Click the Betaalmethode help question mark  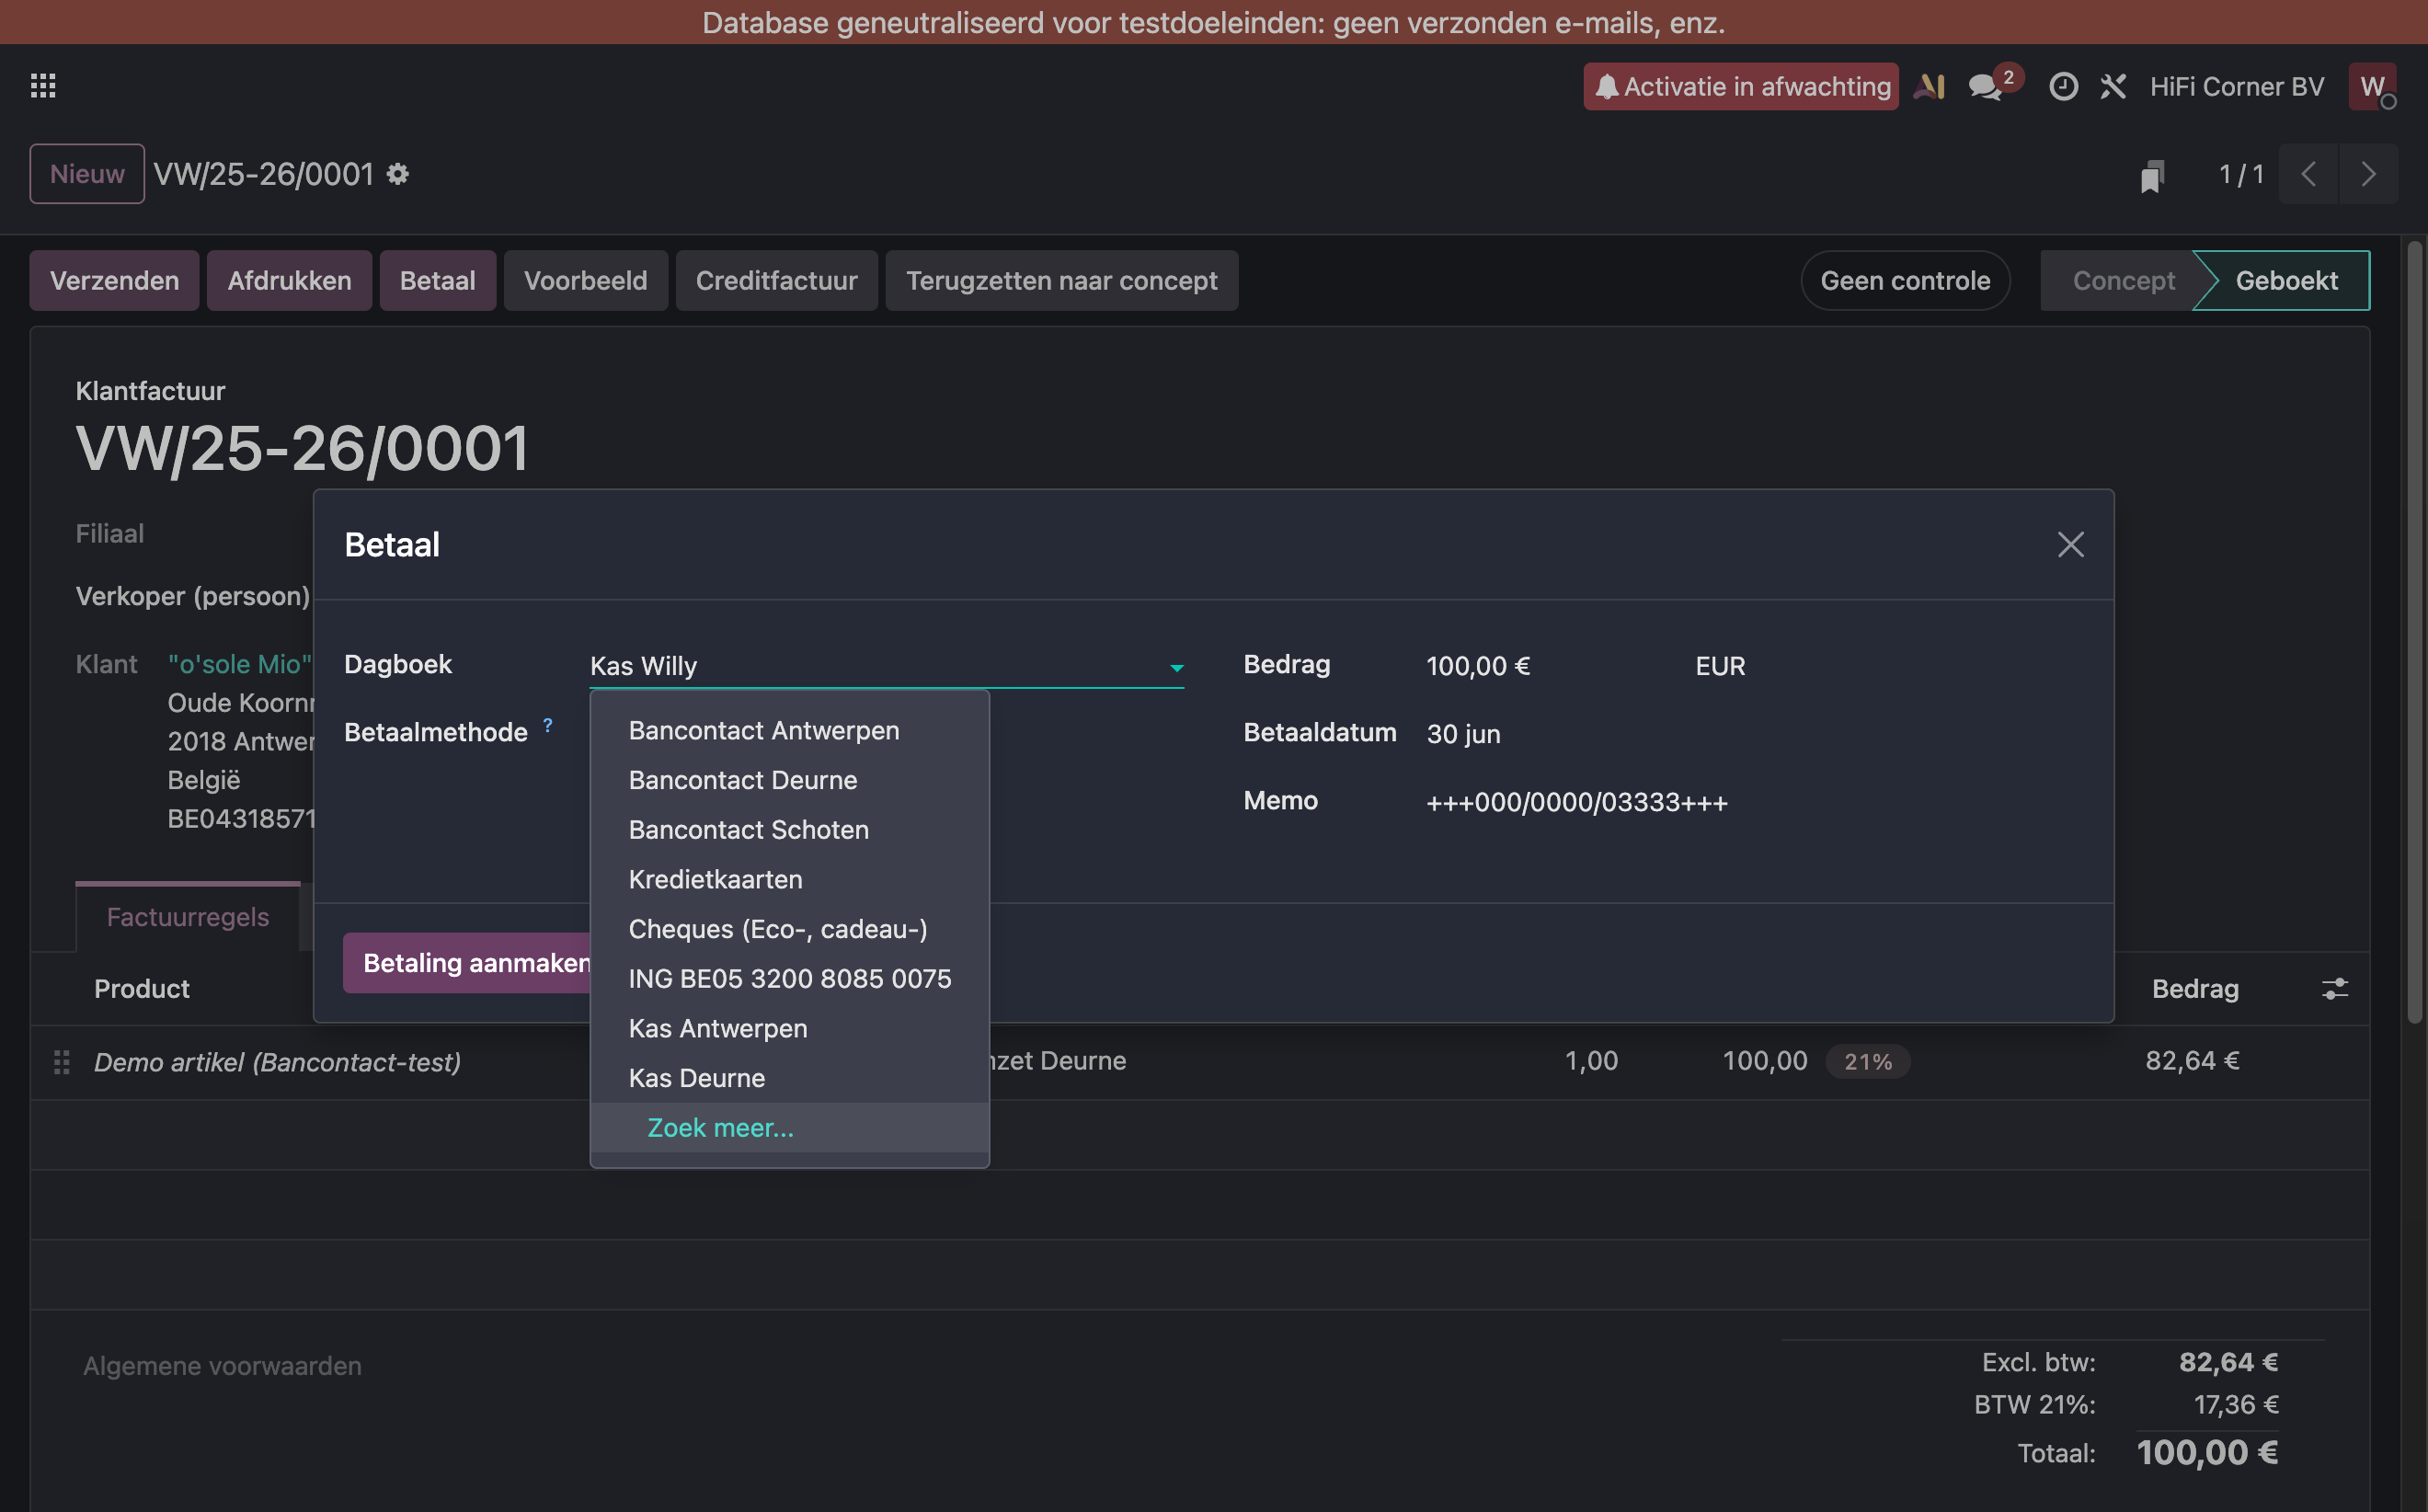(x=548, y=725)
